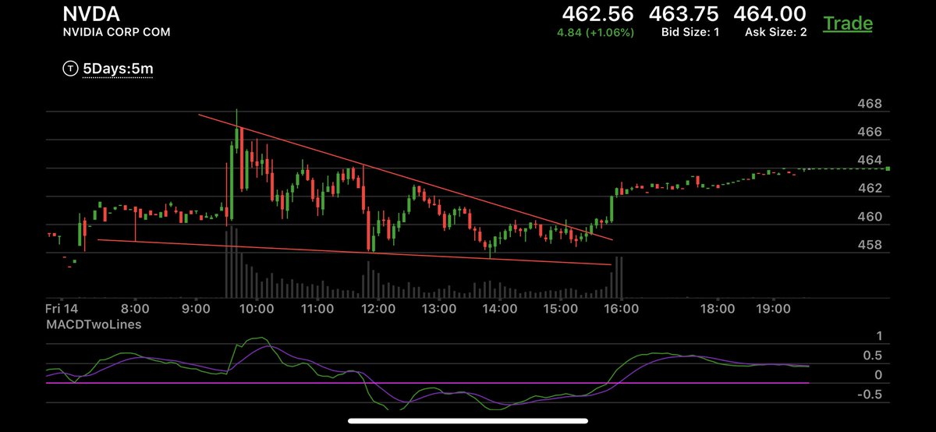Image resolution: width=936 pixels, height=432 pixels.
Task: Tap the 458 price axis label
Action: [870, 244]
